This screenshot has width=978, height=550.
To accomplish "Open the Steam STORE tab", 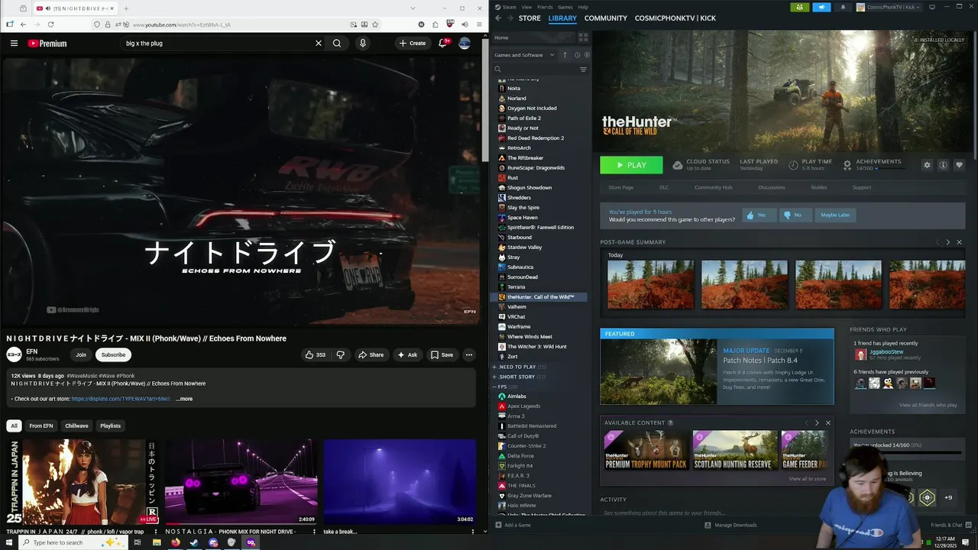I will coord(529,18).
